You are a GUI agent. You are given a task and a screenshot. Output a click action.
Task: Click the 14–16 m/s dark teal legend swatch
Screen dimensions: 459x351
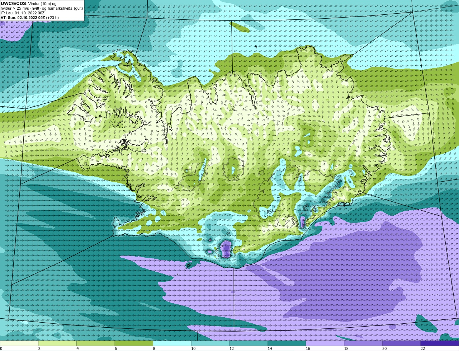[x=287, y=343]
